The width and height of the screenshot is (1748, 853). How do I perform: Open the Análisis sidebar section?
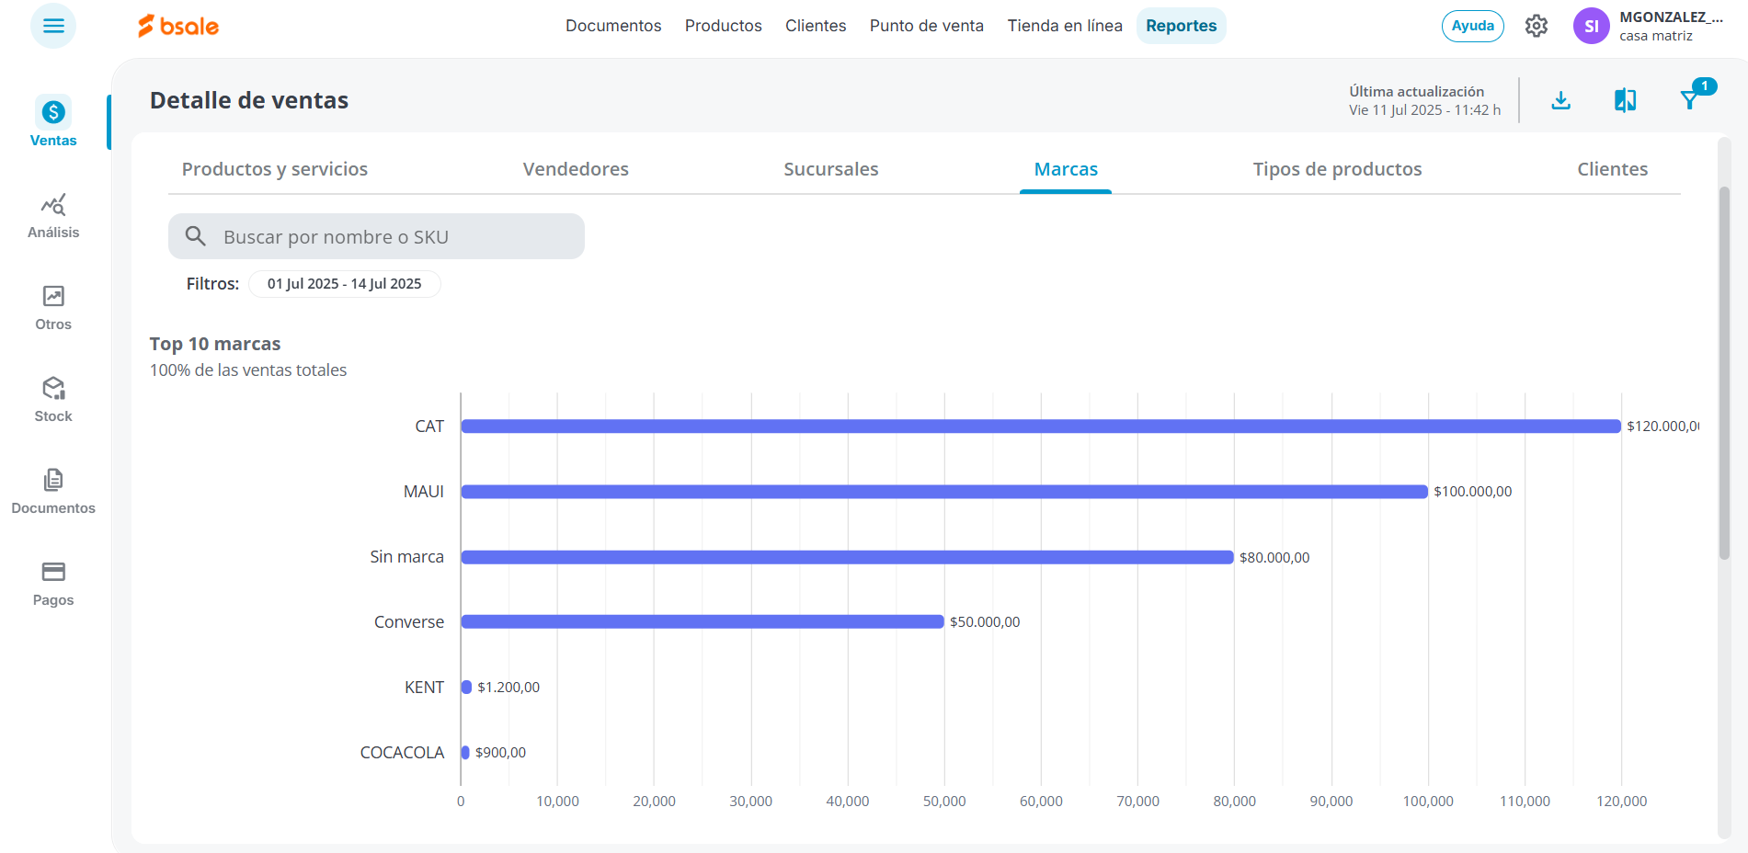(x=53, y=216)
